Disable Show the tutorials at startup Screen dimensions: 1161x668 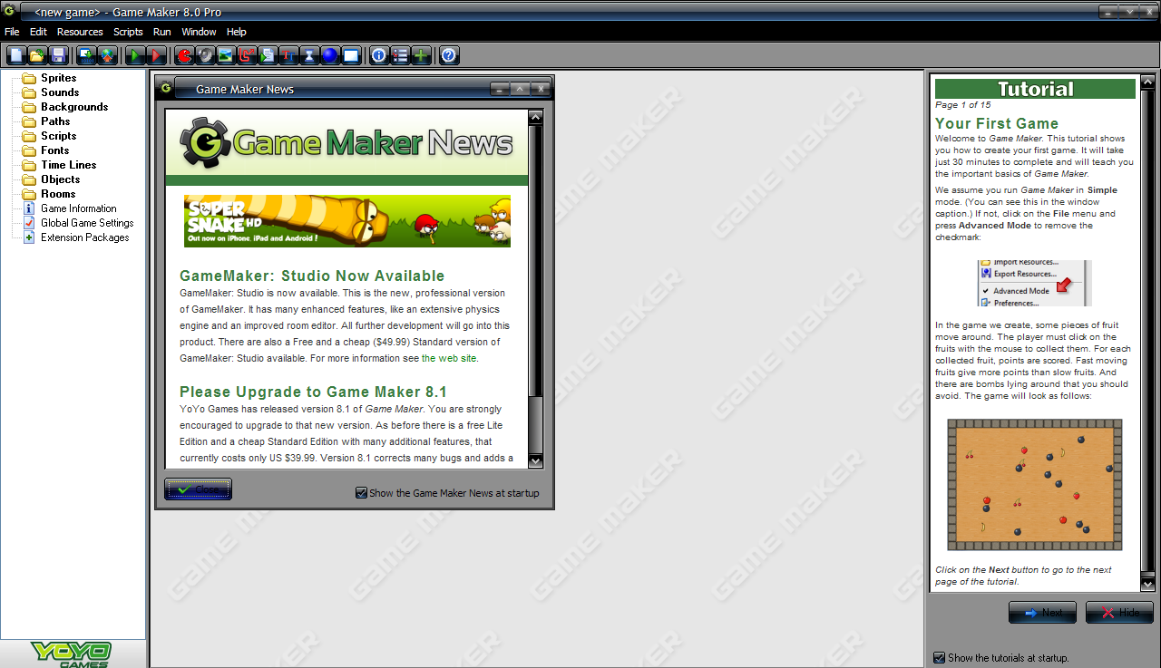tap(940, 658)
